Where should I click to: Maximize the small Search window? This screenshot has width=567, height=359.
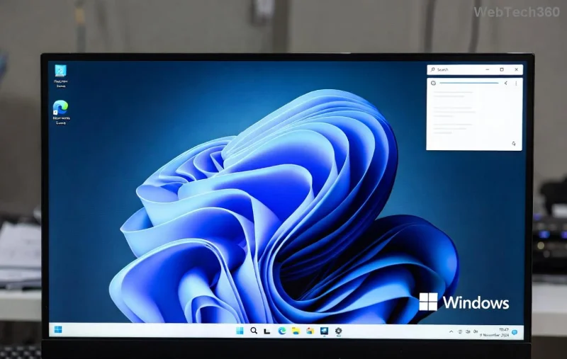click(x=502, y=69)
